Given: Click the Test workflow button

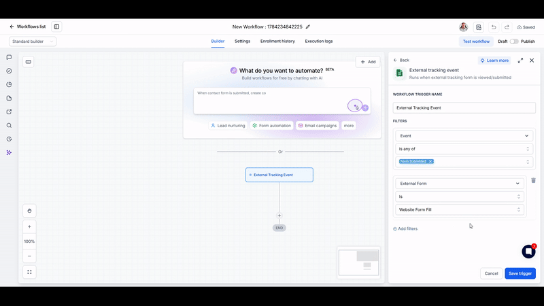Looking at the screenshot, I should tap(476, 41).
